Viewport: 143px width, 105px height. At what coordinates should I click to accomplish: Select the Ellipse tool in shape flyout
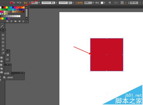tap(3, 42)
